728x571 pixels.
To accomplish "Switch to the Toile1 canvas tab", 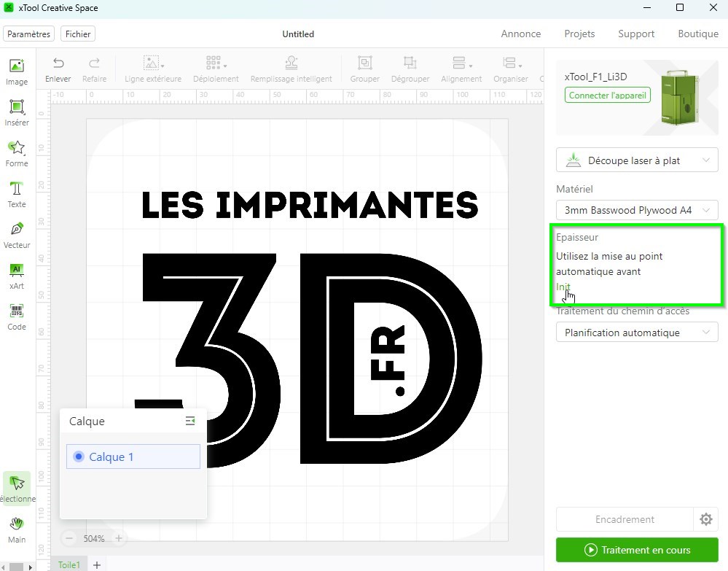I will [x=69, y=565].
